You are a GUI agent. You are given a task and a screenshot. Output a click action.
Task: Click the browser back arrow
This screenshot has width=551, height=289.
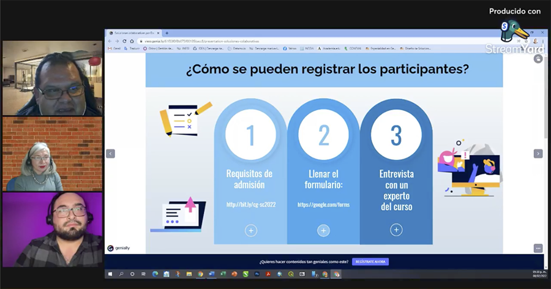pyautogui.click(x=110, y=41)
